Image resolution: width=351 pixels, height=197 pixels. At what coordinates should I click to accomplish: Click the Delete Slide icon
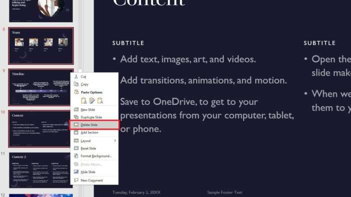point(76,125)
